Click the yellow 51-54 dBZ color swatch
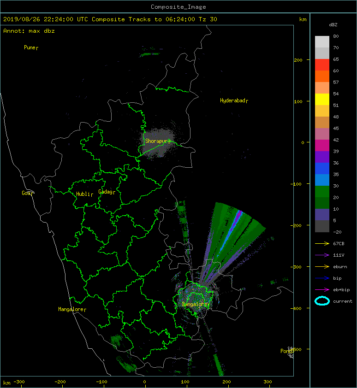357x388 pixels. pyautogui.click(x=322, y=99)
